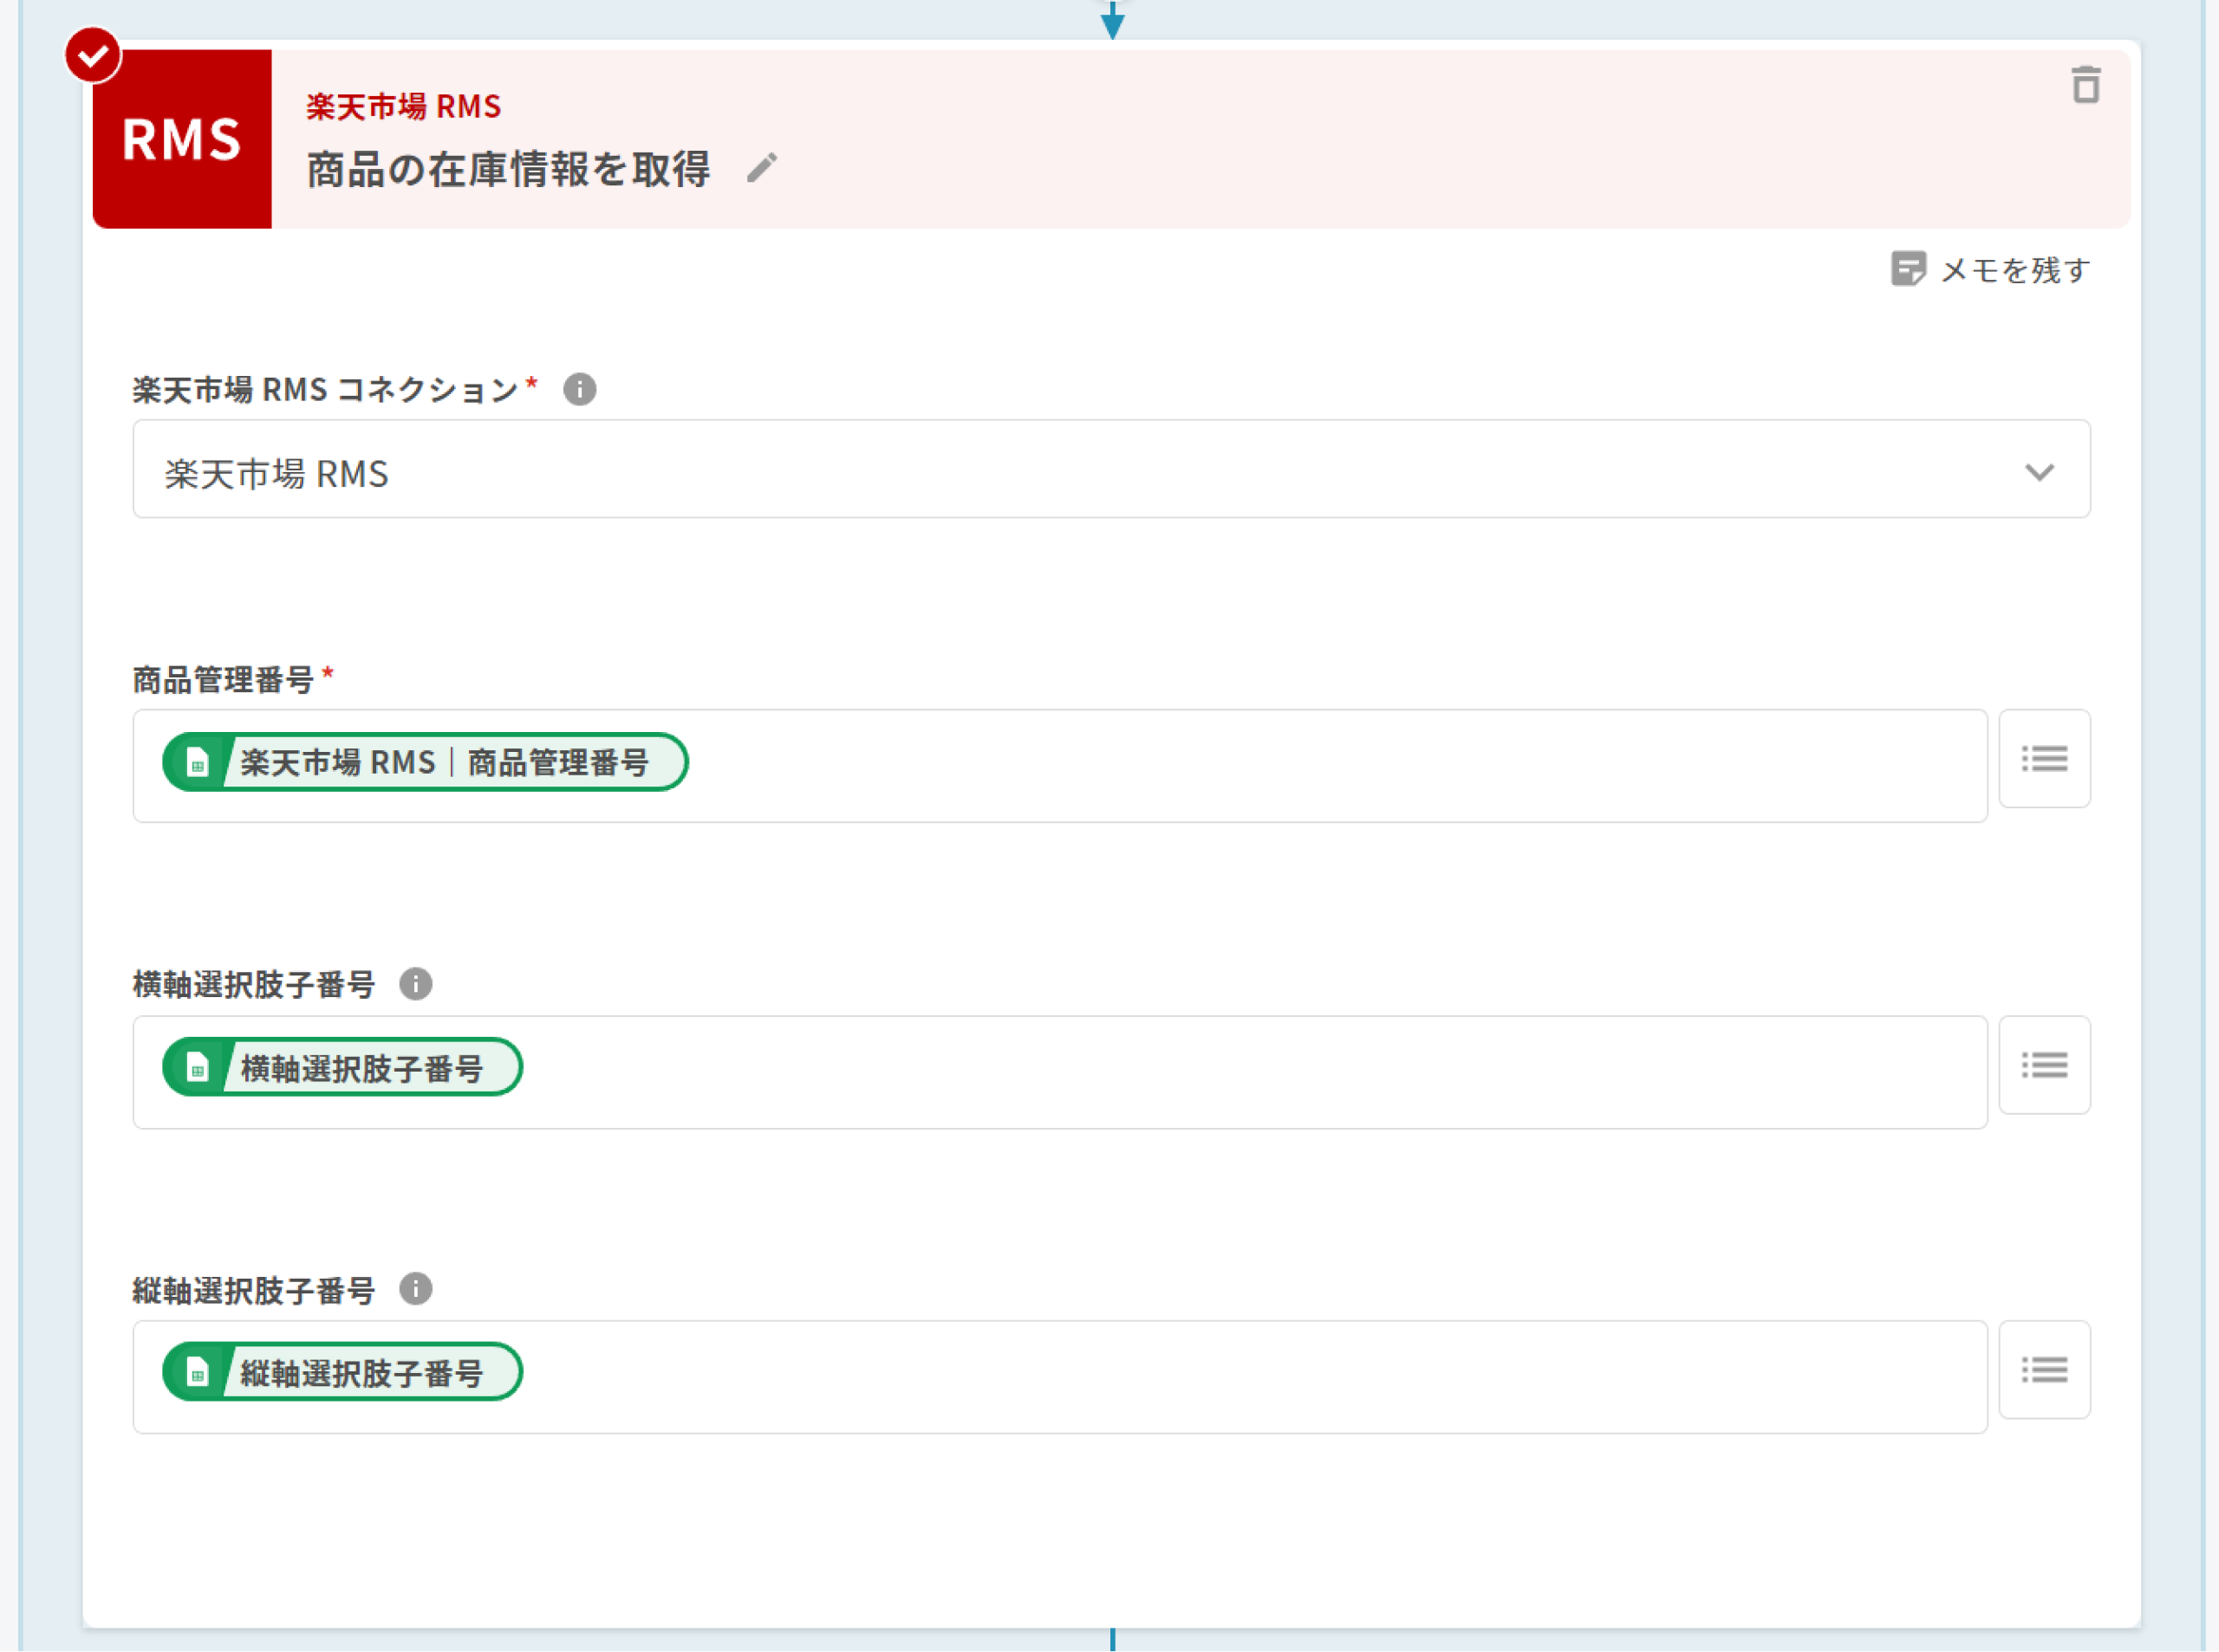Viewport: 2219px width, 1652px height.
Task: Open list picker button for 商品管理番号 field
Action: 2044,759
